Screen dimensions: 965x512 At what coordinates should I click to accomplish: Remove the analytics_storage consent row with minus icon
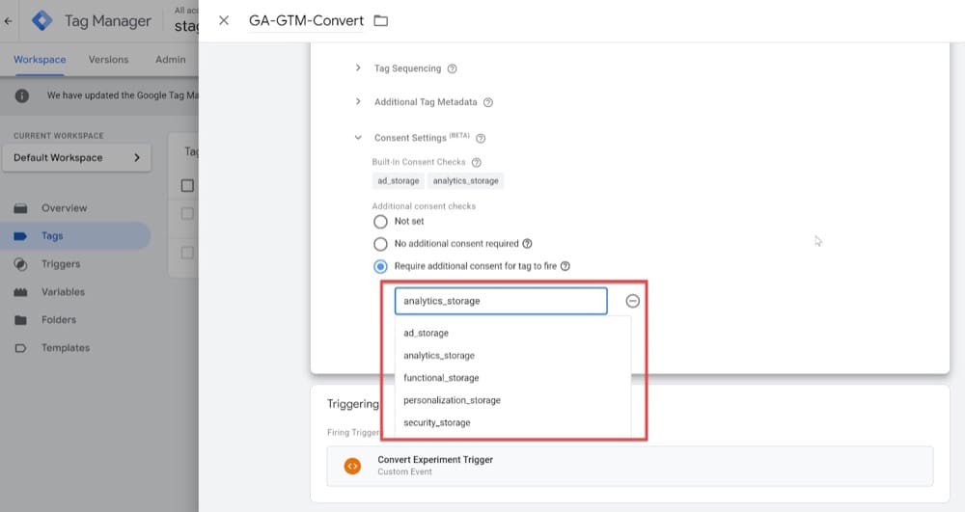[633, 301]
